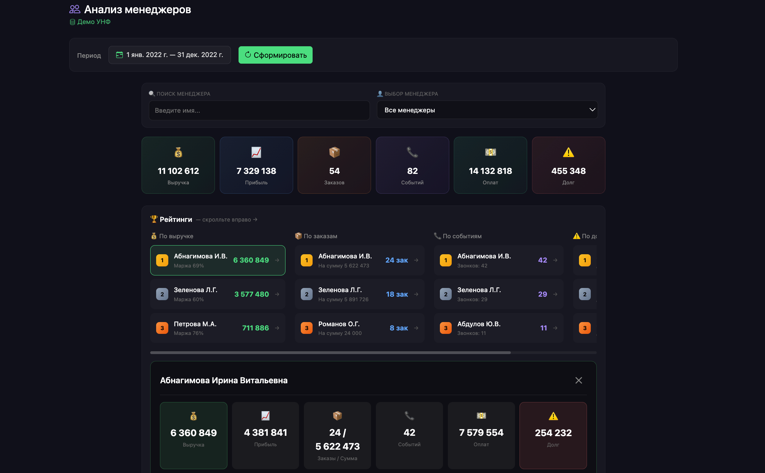Close the Абнагимова Ирина Витальевна panel
This screenshot has height=473, width=765.
coord(579,380)
